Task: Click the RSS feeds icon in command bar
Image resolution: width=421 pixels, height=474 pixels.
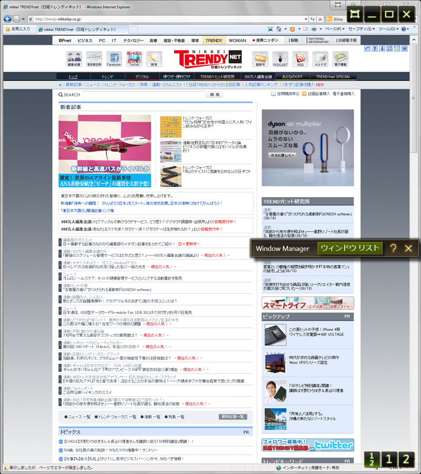Action: pos(292,29)
